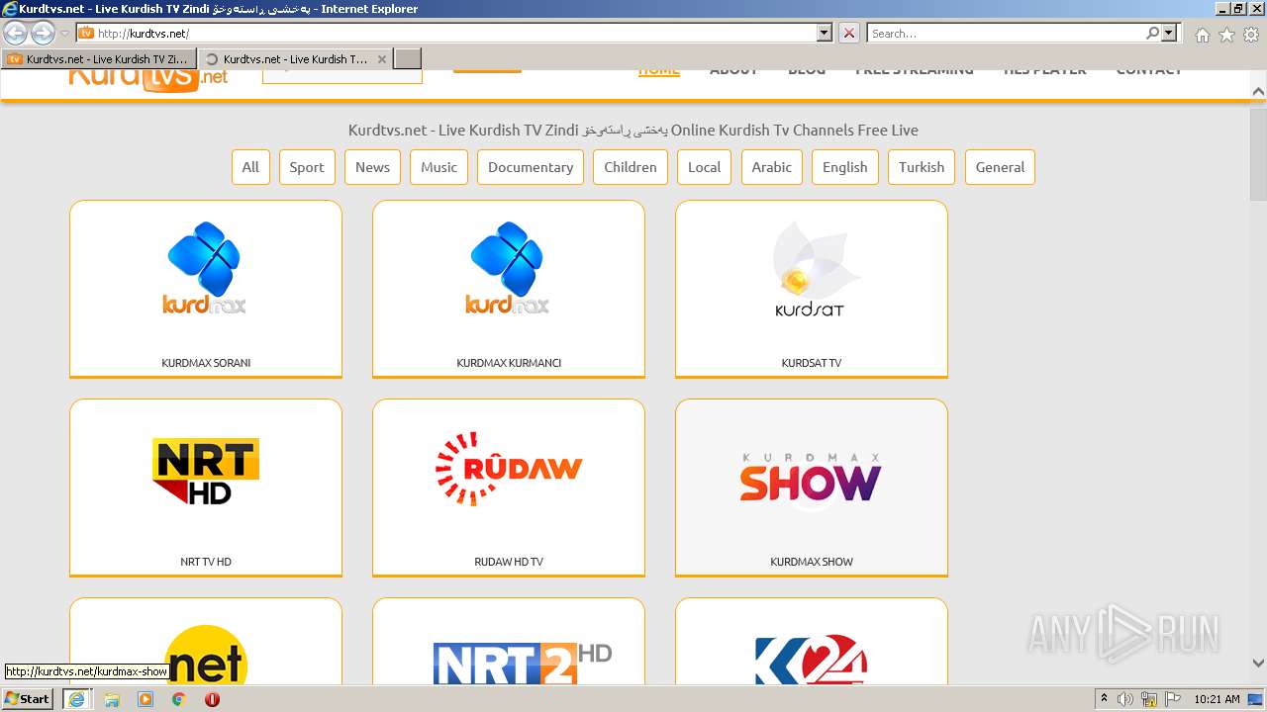Close the second Kurdtvs.net tab
The image size is (1267, 712).
(382, 59)
